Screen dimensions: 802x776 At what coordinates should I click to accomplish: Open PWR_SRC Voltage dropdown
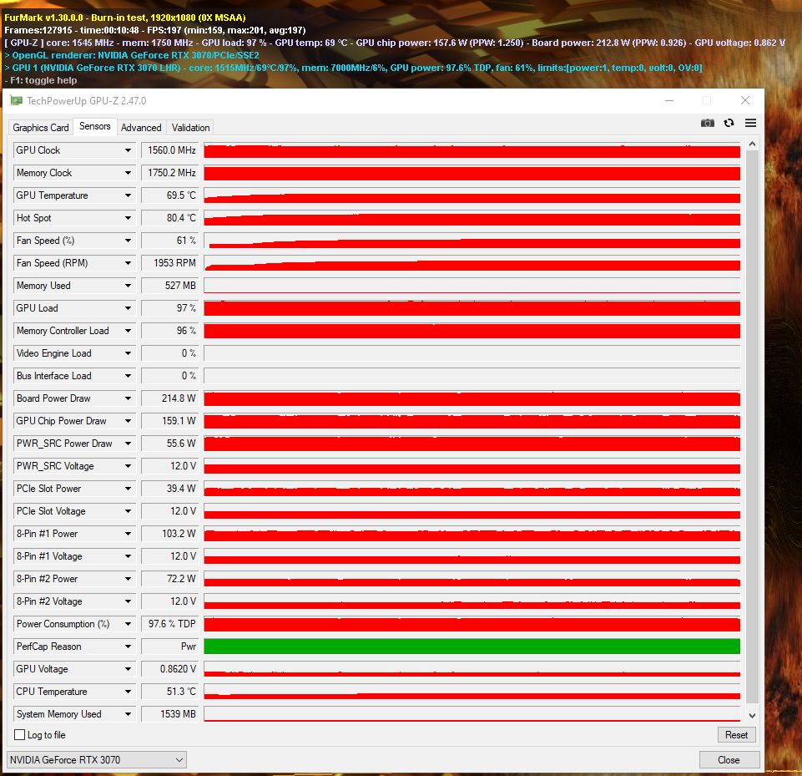(x=128, y=466)
